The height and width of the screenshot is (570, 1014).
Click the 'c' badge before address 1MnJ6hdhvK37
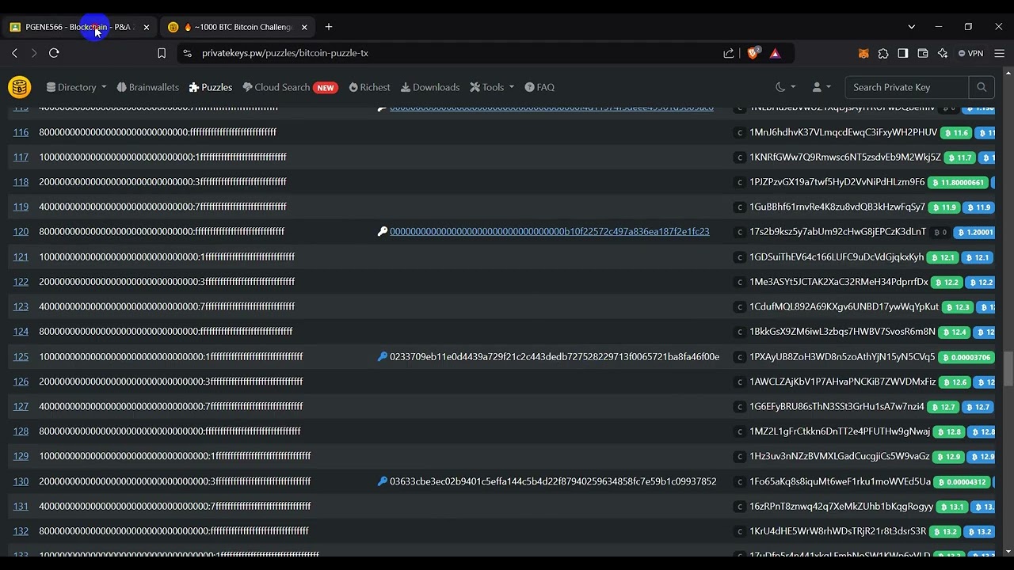coord(740,133)
